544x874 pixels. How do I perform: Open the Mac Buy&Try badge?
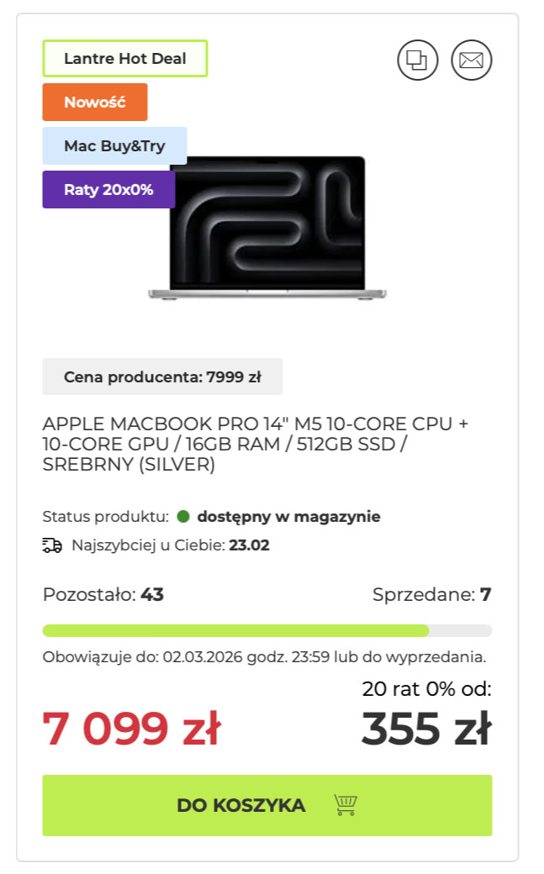(x=114, y=146)
